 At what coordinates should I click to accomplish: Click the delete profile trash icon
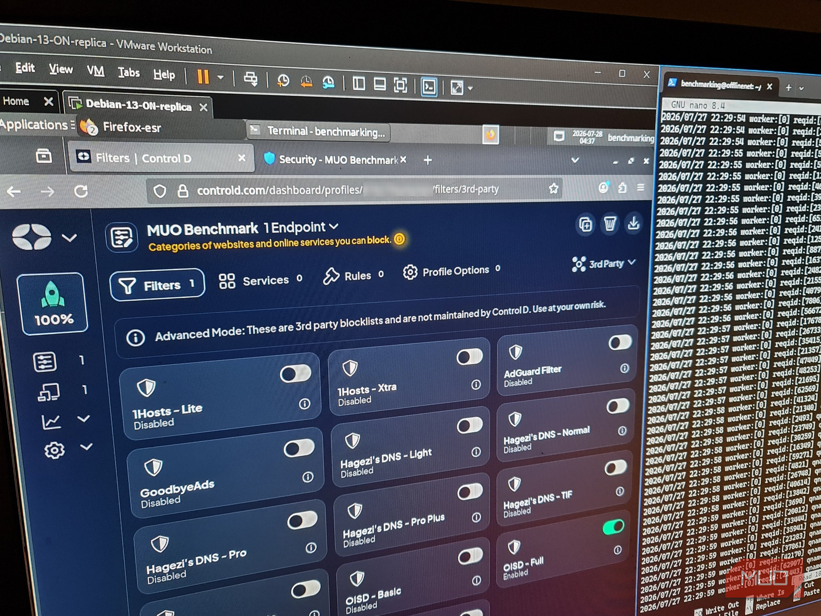pyautogui.click(x=610, y=223)
